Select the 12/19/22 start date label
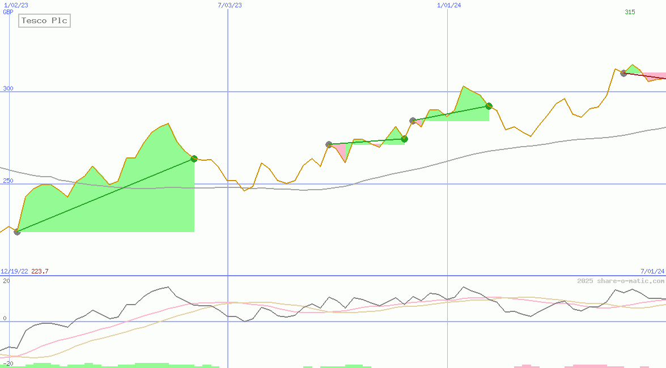 coord(14,271)
